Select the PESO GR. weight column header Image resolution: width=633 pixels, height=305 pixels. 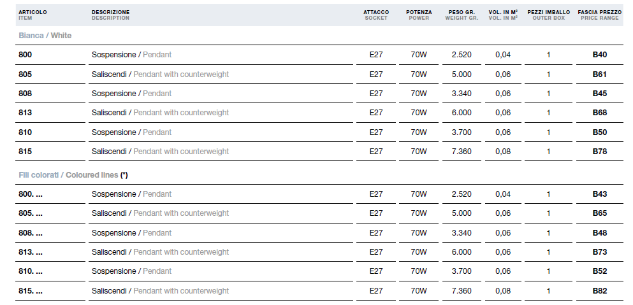[x=462, y=15]
